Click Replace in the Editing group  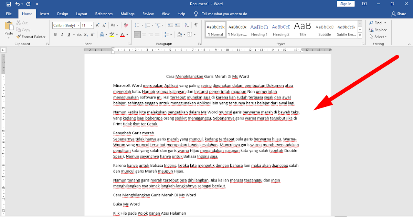tap(378, 30)
